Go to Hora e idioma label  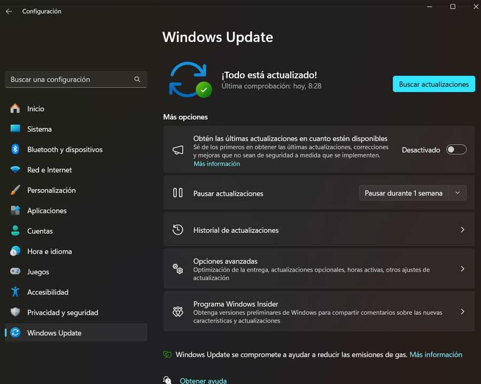coord(49,252)
